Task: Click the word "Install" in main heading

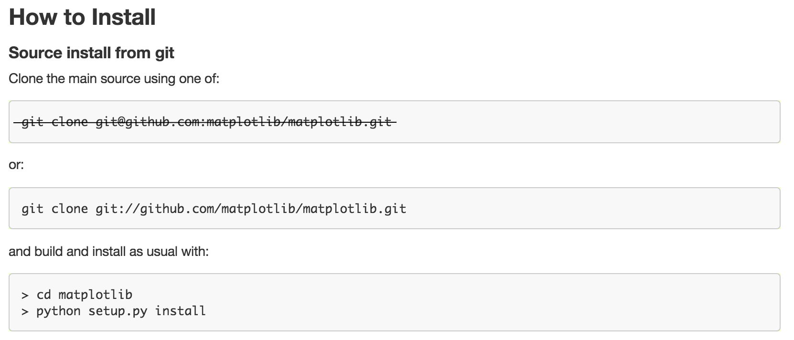Action: [x=123, y=17]
